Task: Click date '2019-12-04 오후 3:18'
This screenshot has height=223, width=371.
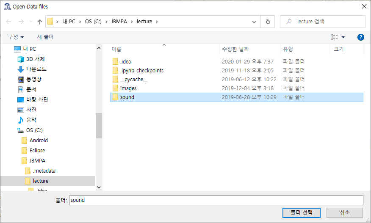Action: click(x=247, y=88)
